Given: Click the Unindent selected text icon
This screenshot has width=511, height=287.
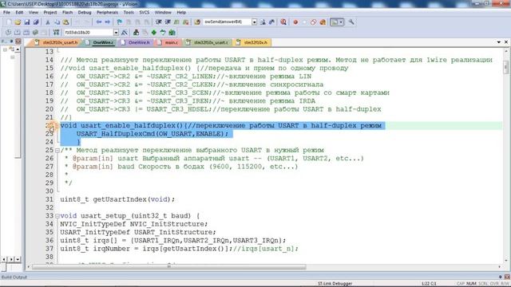Looking at the screenshot, I should point(168,22).
